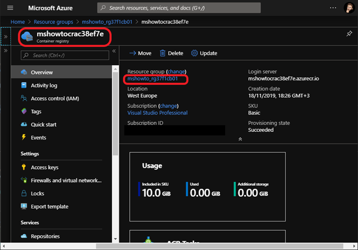The height and width of the screenshot is (250, 358).
Task: Click the Quick start icon
Action: point(23,124)
